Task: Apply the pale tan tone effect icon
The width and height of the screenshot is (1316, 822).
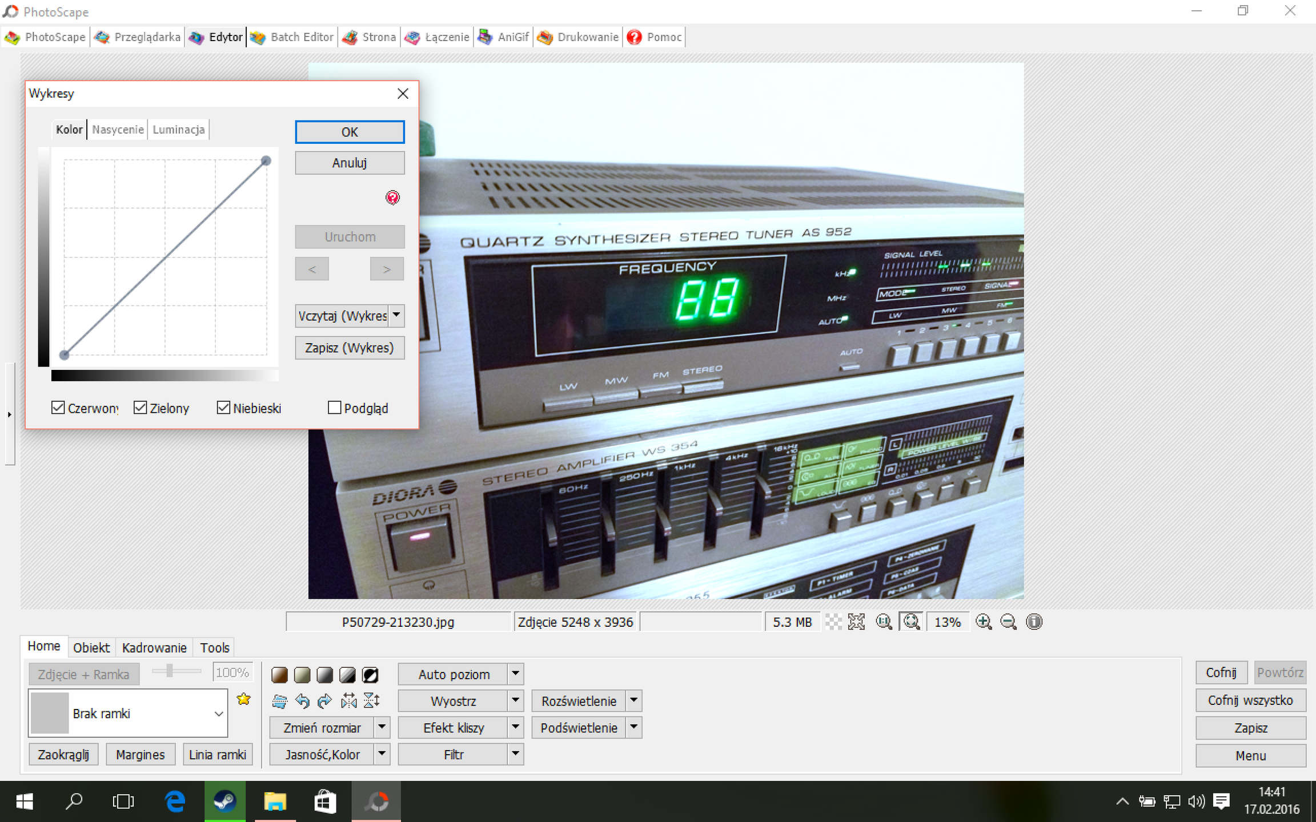Action: point(302,675)
